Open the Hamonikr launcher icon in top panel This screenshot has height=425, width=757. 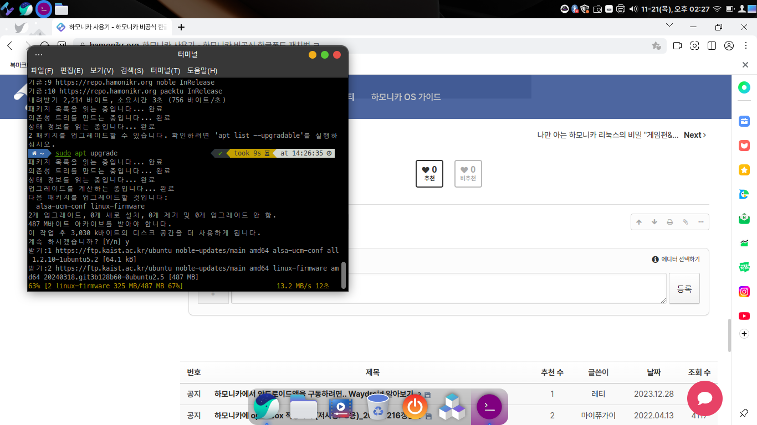click(7, 9)
